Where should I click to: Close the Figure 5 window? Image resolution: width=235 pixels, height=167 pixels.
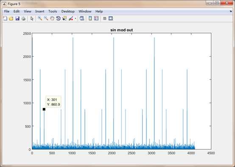227,3
